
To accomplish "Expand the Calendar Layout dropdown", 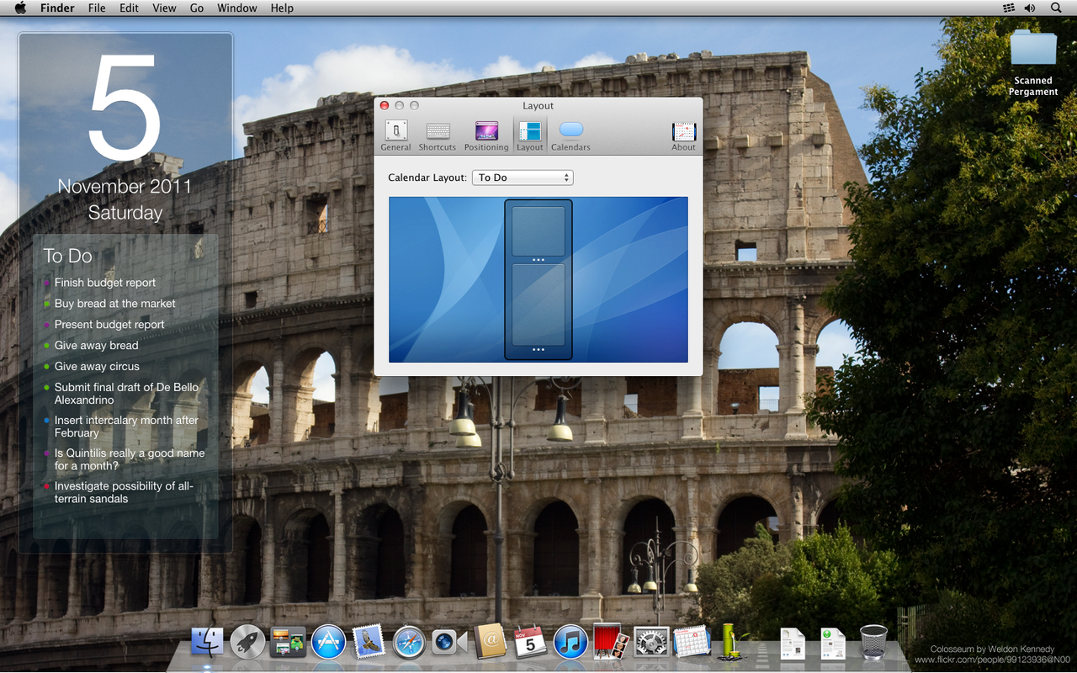I will [523, 178].
